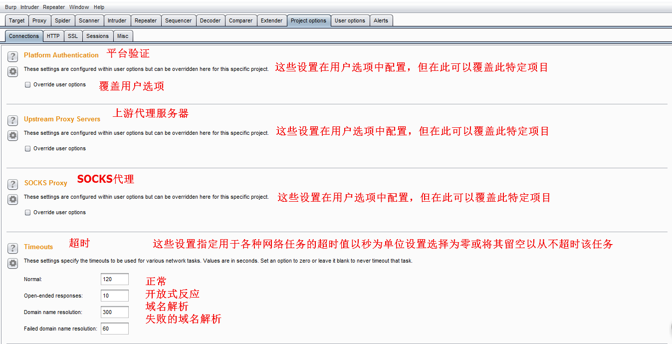Open help for SOCKS Proxy section
This screenshot has height=344, width=672.
(13, 184)
